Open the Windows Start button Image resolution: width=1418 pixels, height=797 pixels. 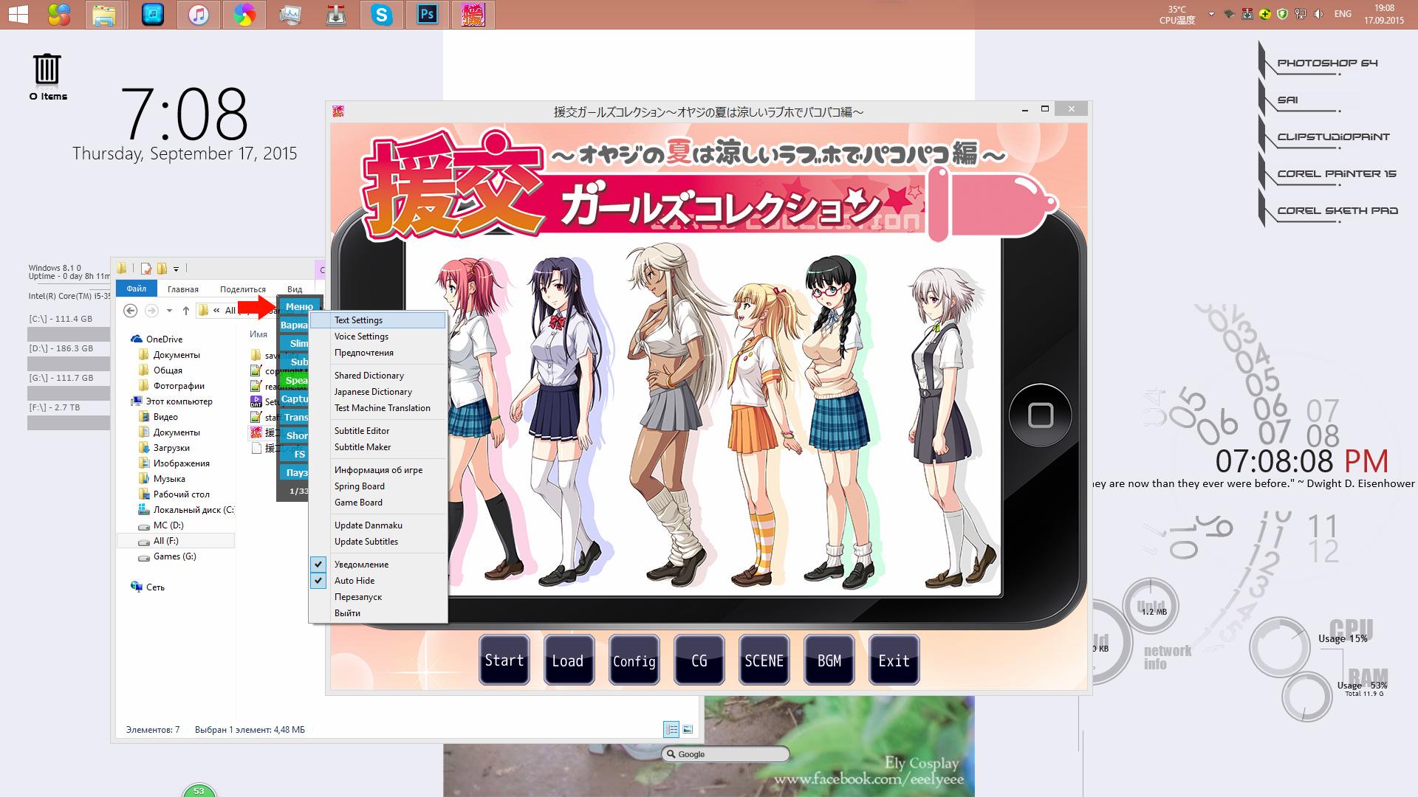(18, 14)
